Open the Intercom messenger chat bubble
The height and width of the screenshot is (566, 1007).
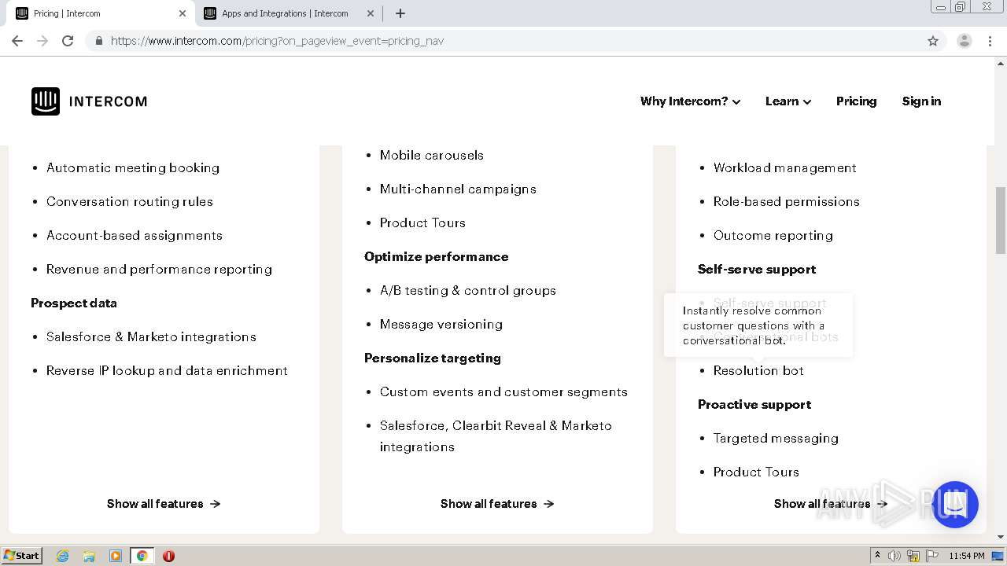(x=955, y=505)
